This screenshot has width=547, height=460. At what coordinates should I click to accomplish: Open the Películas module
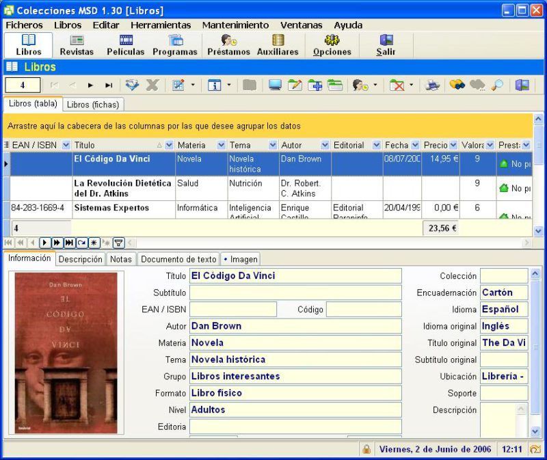pos(126,45)
